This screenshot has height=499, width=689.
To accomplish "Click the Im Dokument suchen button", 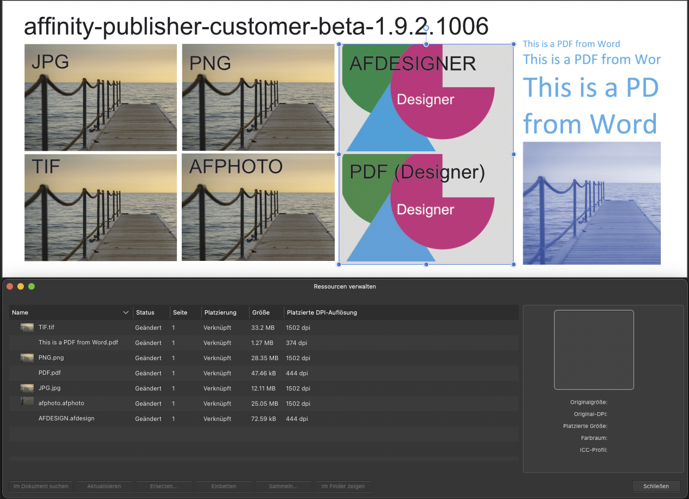I will [x=41, y=487].
